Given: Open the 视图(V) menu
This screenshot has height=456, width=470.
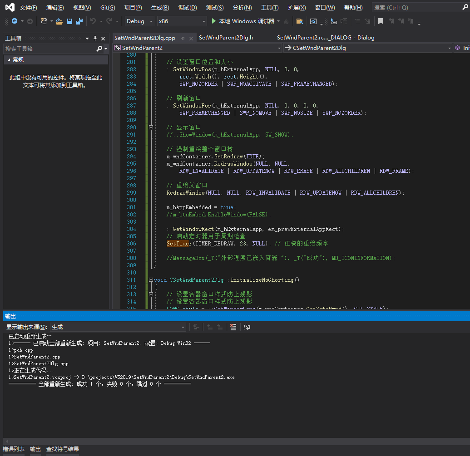Looking at the screenshot, I should pos(82,7).
